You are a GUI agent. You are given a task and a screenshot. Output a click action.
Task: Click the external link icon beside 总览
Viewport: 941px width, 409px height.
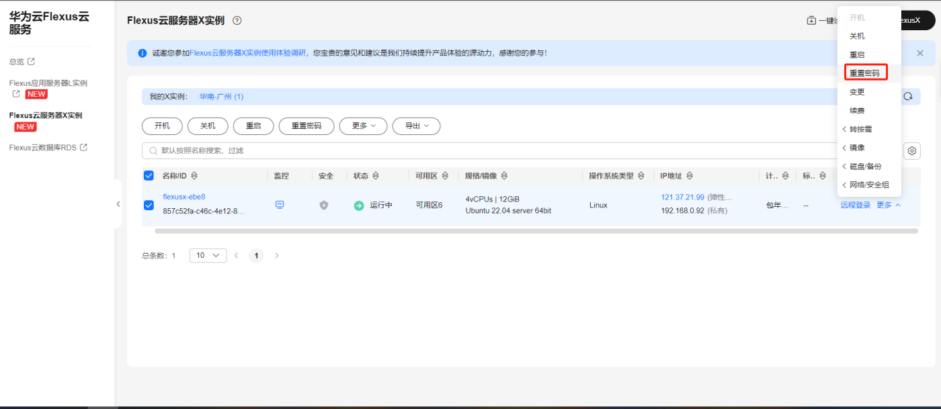tap(31, 61)
